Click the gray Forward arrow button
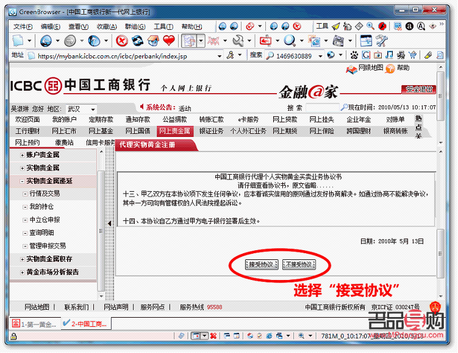The width and height of the screenshot is (458, 353). point(70,41)
